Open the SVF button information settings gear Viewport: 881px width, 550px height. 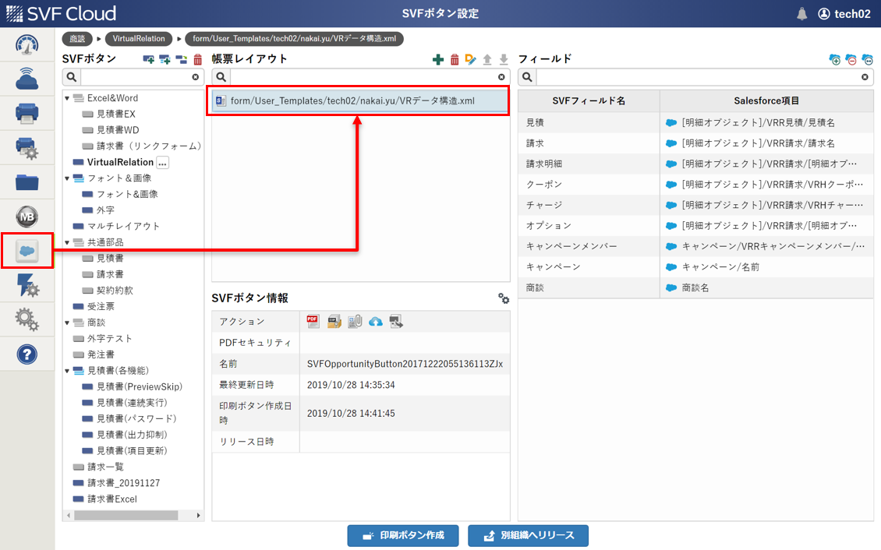(503, 298)
